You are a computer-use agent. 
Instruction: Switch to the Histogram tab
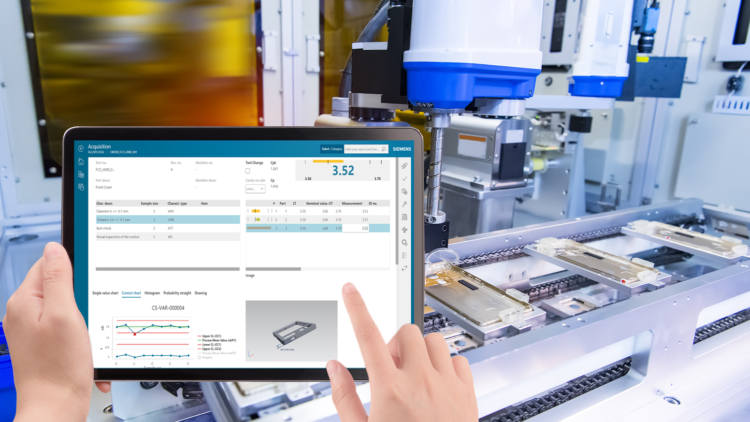tap(152, 293)
